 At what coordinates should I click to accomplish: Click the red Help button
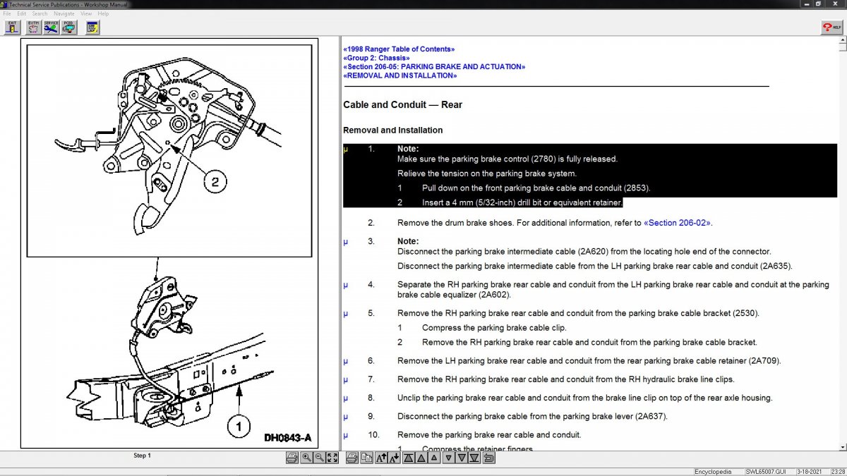coord(831,28)
